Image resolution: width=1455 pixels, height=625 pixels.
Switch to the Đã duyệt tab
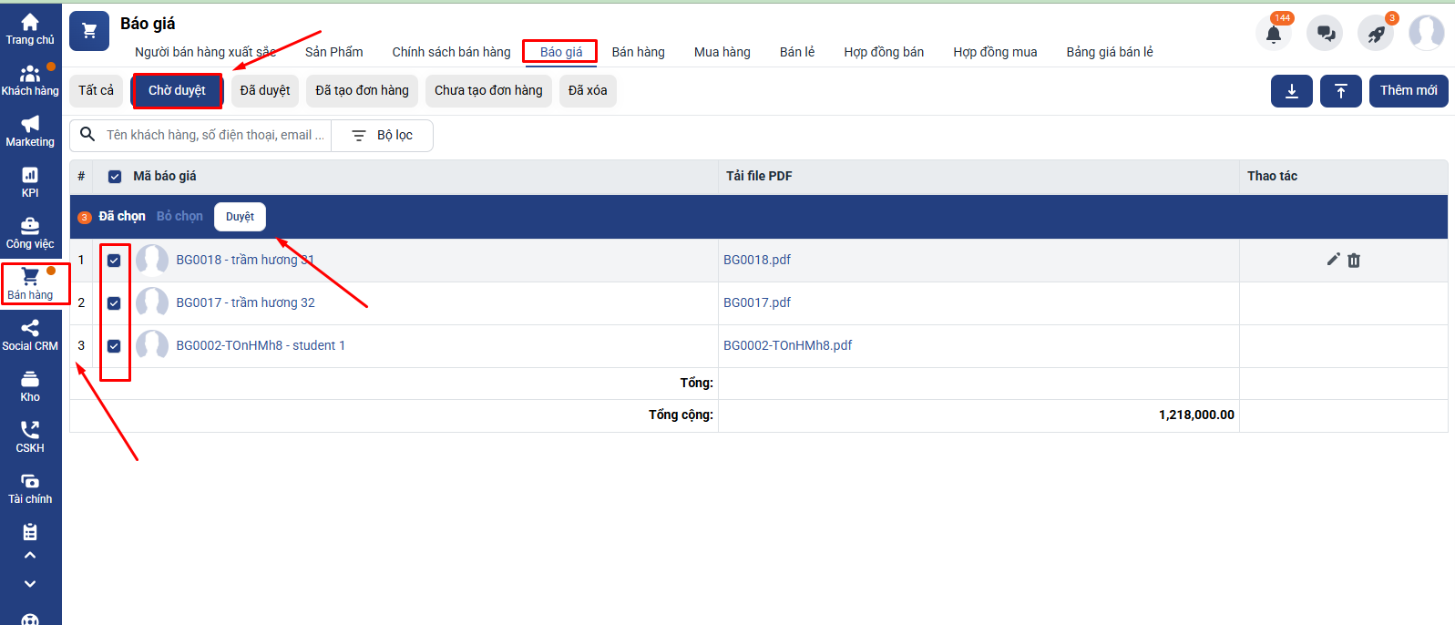265,91
